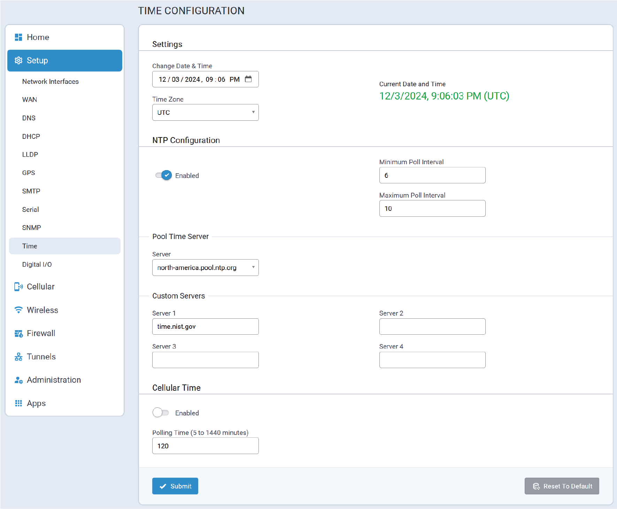Click the Minimum Poll Interval field
The width and height of the screenshot is (617, 509).
432,175
